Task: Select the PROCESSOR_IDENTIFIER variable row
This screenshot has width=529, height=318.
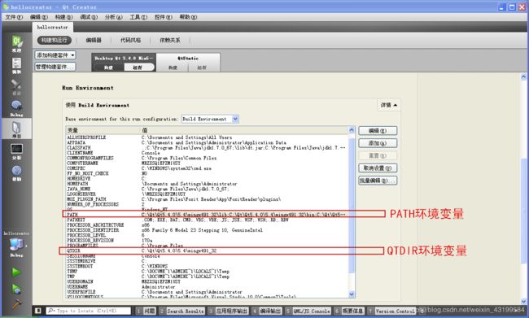Action: point(208,230)
